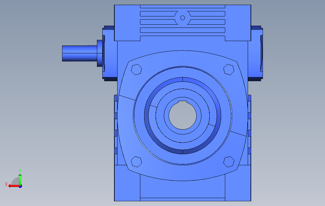Select the small round plug hole among the top fins
325x206 pixels.
click(x=182, y=18)
